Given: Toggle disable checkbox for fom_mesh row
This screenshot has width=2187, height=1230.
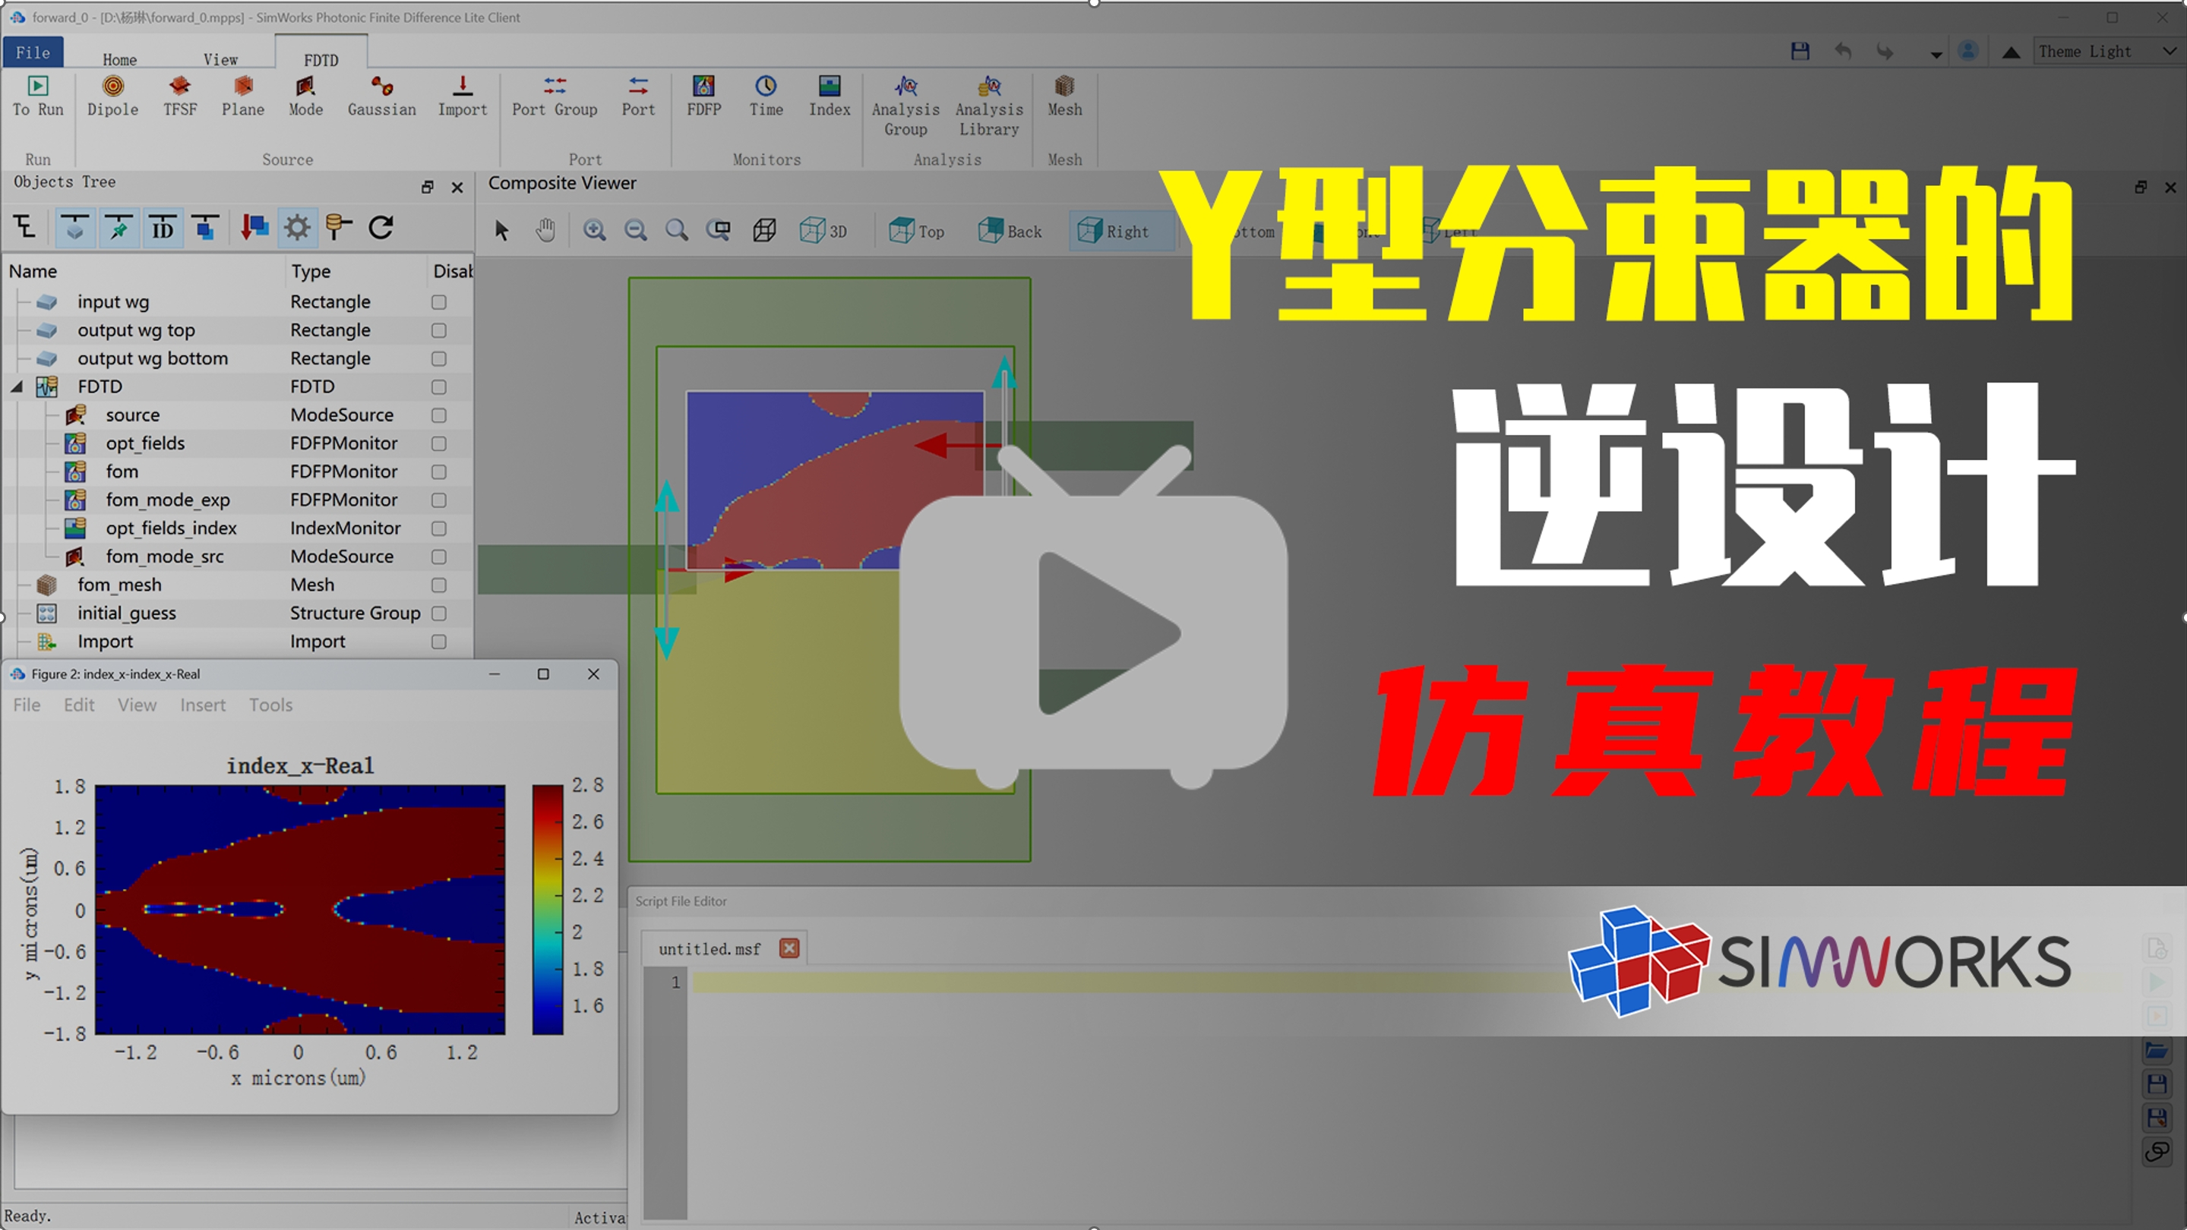Looking at the screenshot, I should tap(439, 585).
